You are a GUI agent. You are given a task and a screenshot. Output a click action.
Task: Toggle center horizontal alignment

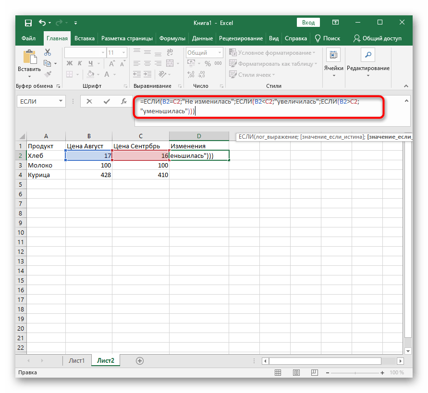147,63
